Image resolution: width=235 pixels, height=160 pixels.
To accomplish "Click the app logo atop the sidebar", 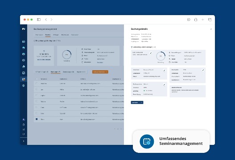I will coord(24,29).
